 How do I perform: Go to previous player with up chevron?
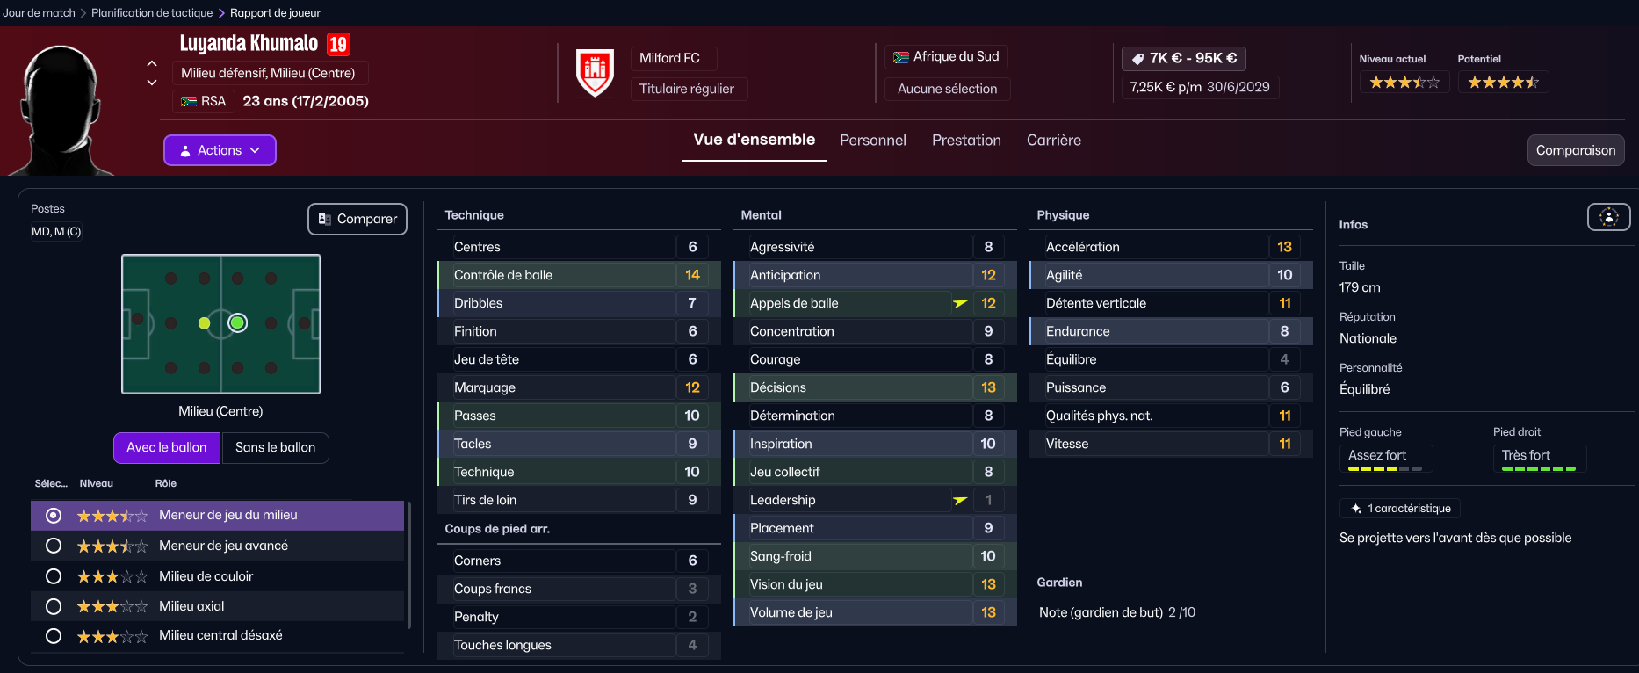pyautogui.click(x=152, y=63)
